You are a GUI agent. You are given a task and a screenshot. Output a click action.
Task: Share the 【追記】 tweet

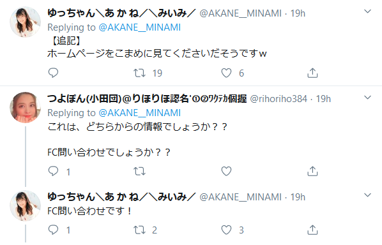[x=312, y=73]
